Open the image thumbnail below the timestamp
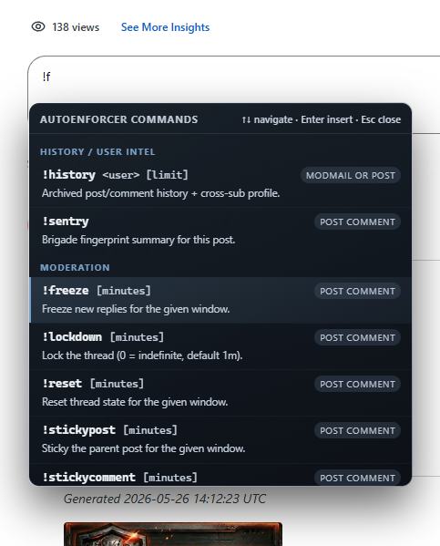This screenshot has width=440, height=546. pos(173,534)
